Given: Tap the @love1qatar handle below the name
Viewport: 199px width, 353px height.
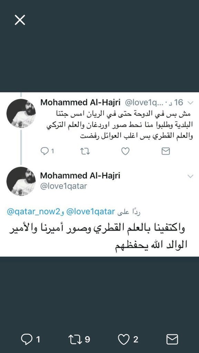Looking at the screenshot, I should (63, 186).
